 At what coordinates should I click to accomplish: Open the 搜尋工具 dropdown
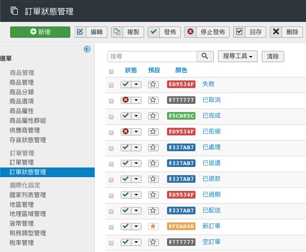(x=237, y=57)
